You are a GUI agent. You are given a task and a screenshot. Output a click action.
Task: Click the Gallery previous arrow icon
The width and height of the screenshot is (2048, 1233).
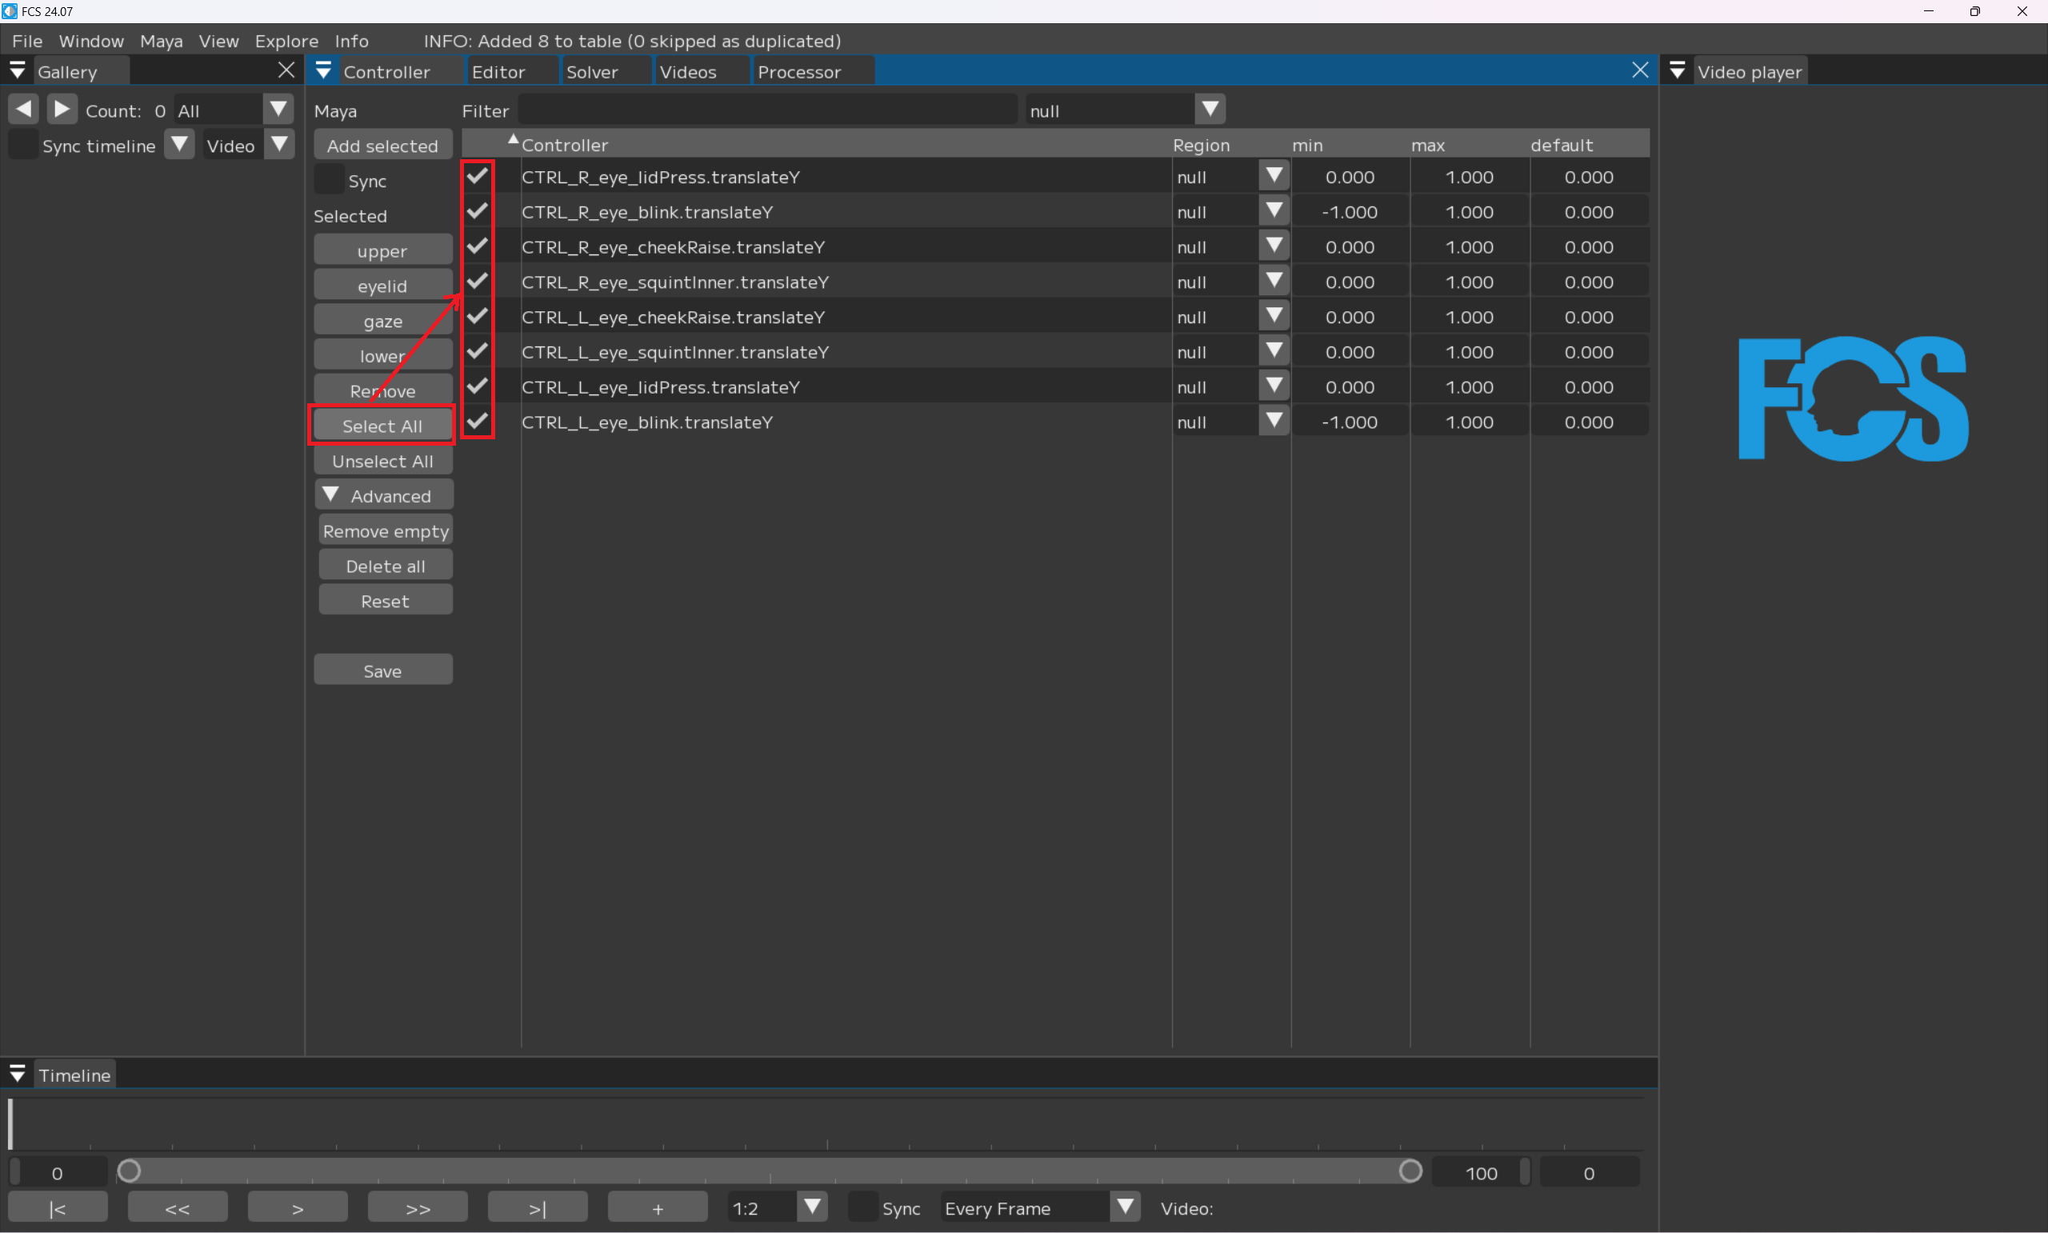[x=23, y=109]
